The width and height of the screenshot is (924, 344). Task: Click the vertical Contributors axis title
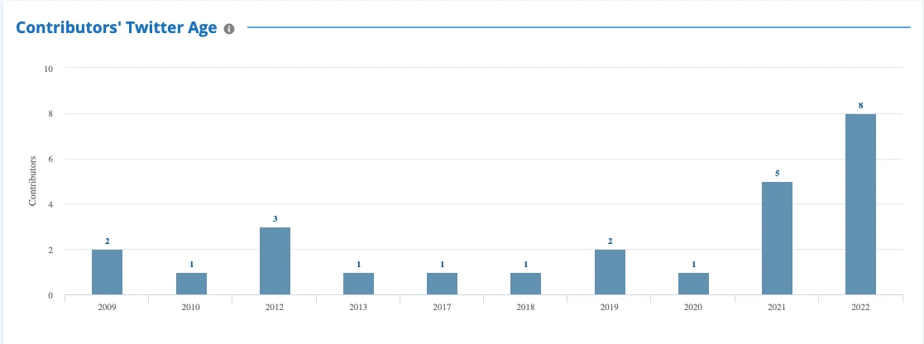pos(34,179)
